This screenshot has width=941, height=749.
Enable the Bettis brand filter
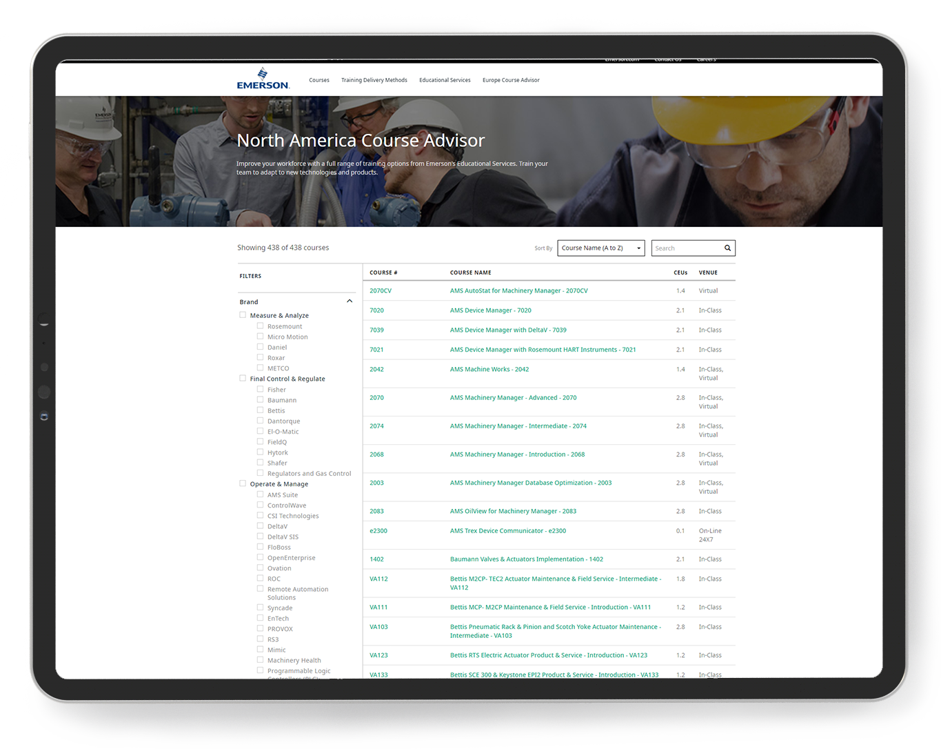coord(260,410)
